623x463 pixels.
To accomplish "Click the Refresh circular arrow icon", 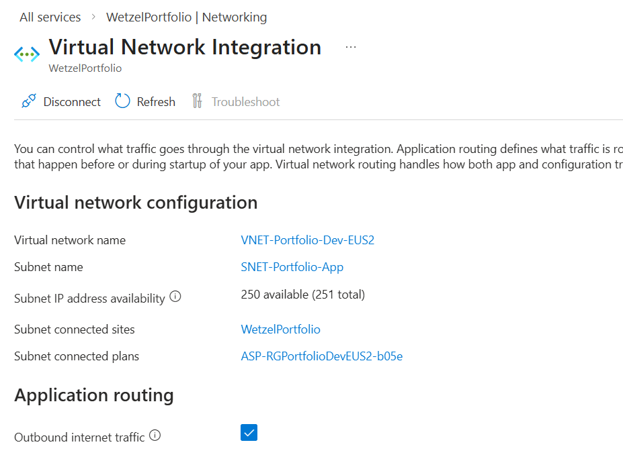I will coord(122,101).
